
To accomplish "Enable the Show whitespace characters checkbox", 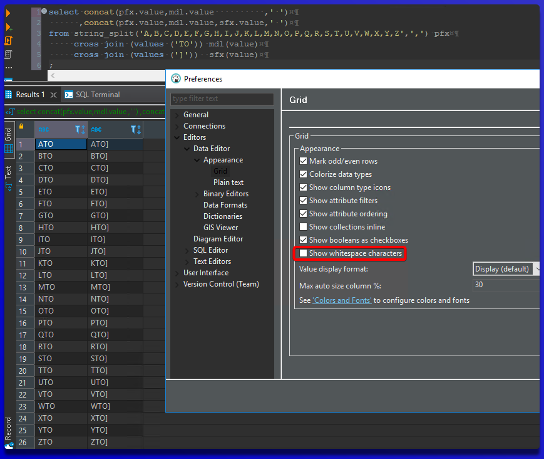I will pyautogui.click(x=303, y=253).
